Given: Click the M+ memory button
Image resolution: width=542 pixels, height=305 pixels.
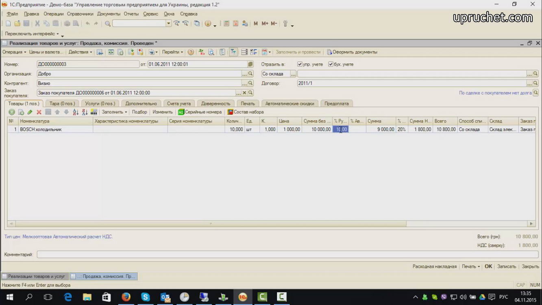Looking at the screenshot, I should [x=265, y=24].
